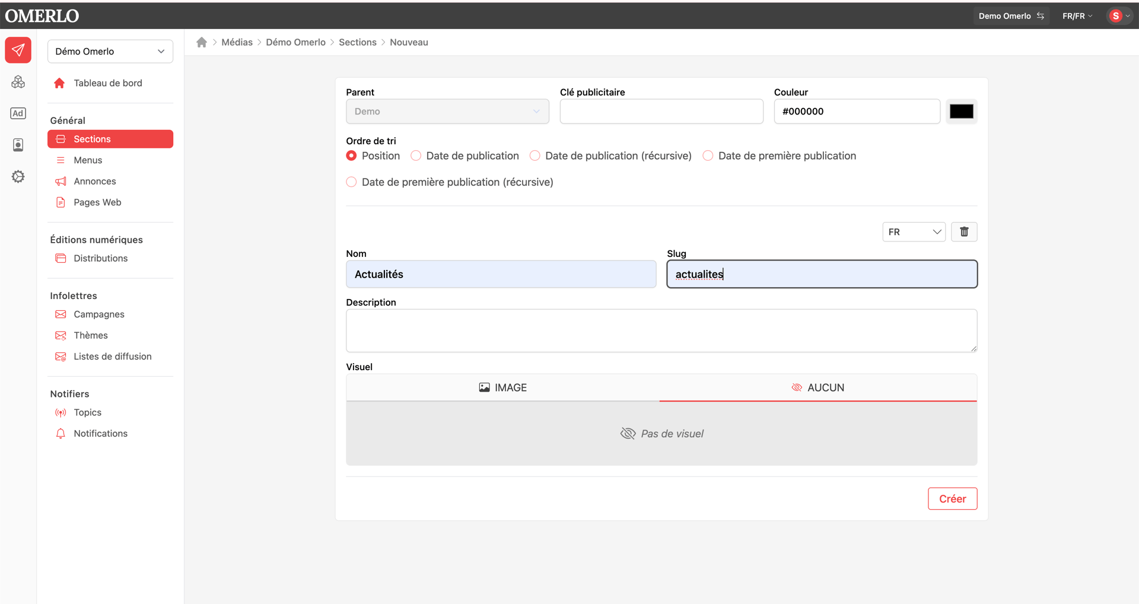Open the Annonces sidebar item

pos(110,181)
